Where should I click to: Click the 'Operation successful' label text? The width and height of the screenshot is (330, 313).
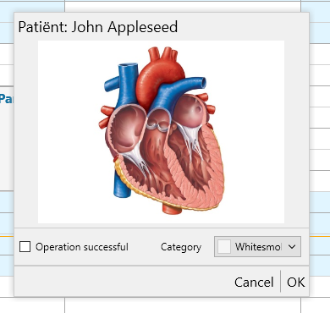click(x=82, y=247)
